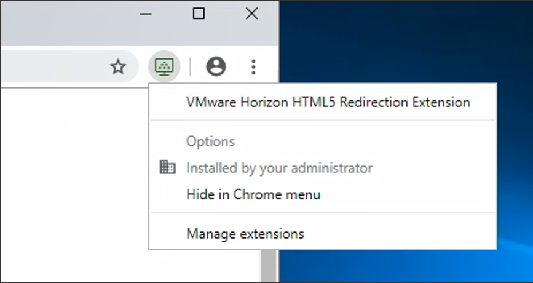Minimize the Chrome window
Screen dimensions: 533x283
[146, 14]
